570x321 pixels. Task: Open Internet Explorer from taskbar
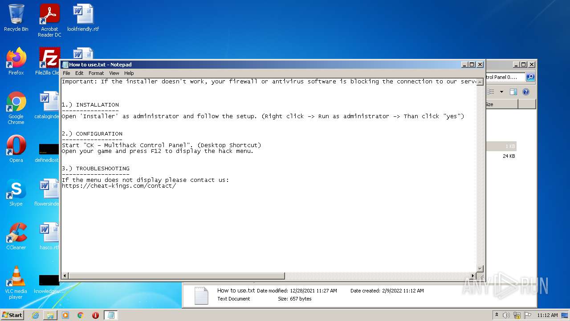pyautogui.click(x=35, y=315)
